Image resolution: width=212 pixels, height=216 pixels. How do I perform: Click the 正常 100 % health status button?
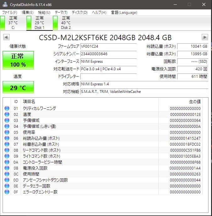[18, 60]
